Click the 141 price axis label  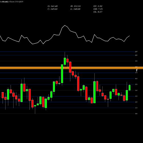(136, 90)
